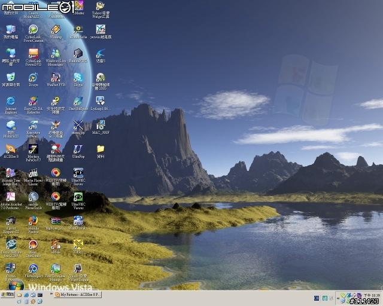Image resolution: width=383 pixels, height=306 pixels.
Task: Open the Winamp desktop shortcut
Action: tap(56, 32)
